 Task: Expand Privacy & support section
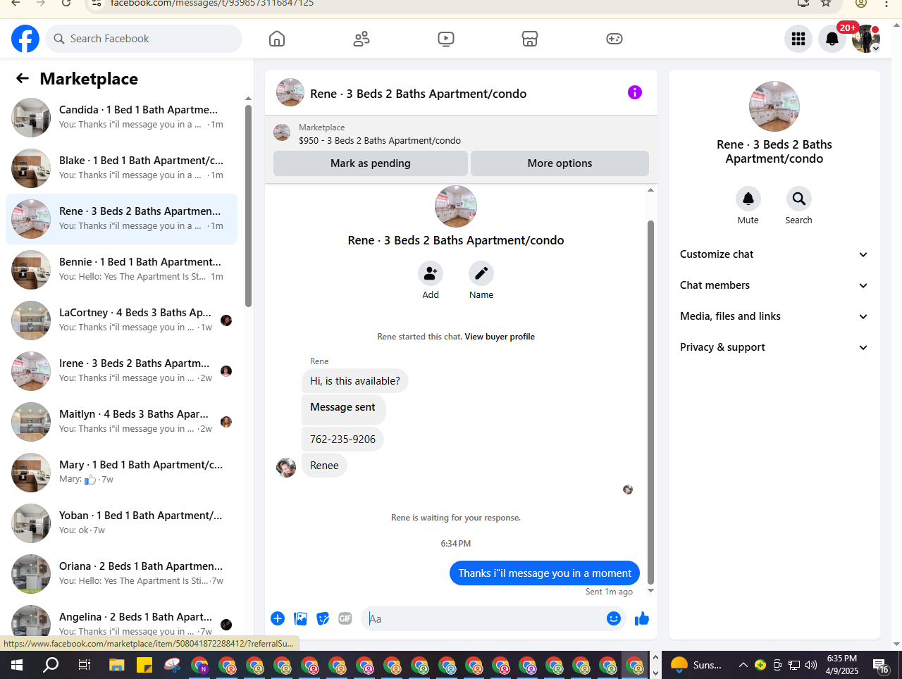click(x=774, y=347)
